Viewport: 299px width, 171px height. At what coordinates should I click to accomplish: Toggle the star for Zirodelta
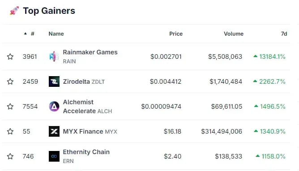pos(10,81)
